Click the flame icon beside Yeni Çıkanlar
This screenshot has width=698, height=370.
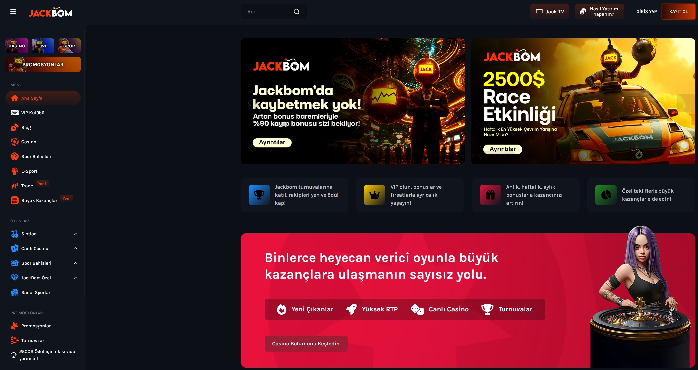click(x=282, y=309)
